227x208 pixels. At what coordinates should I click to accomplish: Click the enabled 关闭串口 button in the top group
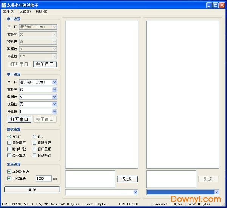pyautogui.click(x=45, y=64)
